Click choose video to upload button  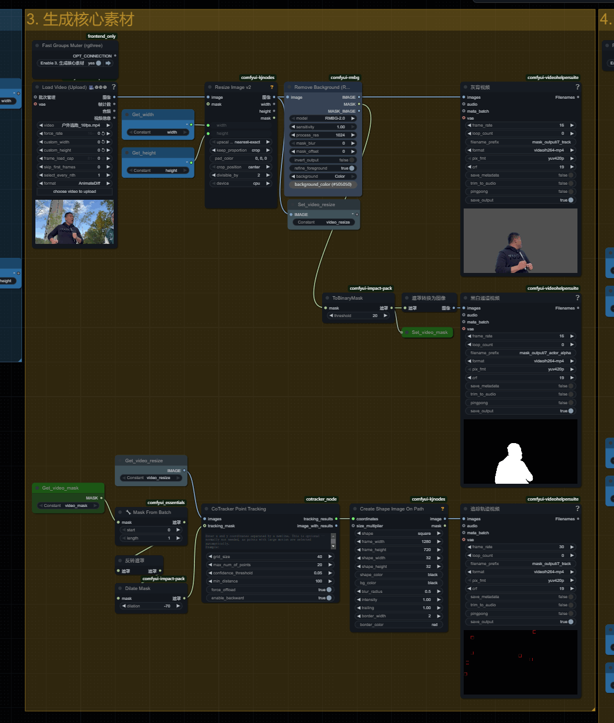[74, 192]
